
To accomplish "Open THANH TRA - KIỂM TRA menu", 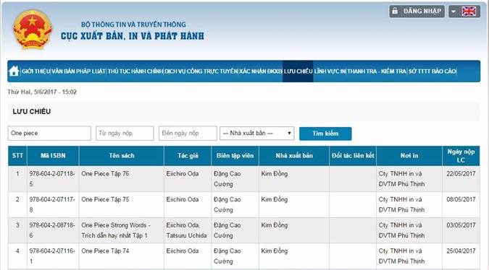I will [377, 71].
